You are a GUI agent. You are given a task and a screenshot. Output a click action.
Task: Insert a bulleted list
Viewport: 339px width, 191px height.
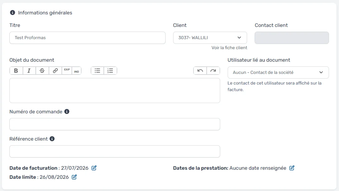(98, 70)
